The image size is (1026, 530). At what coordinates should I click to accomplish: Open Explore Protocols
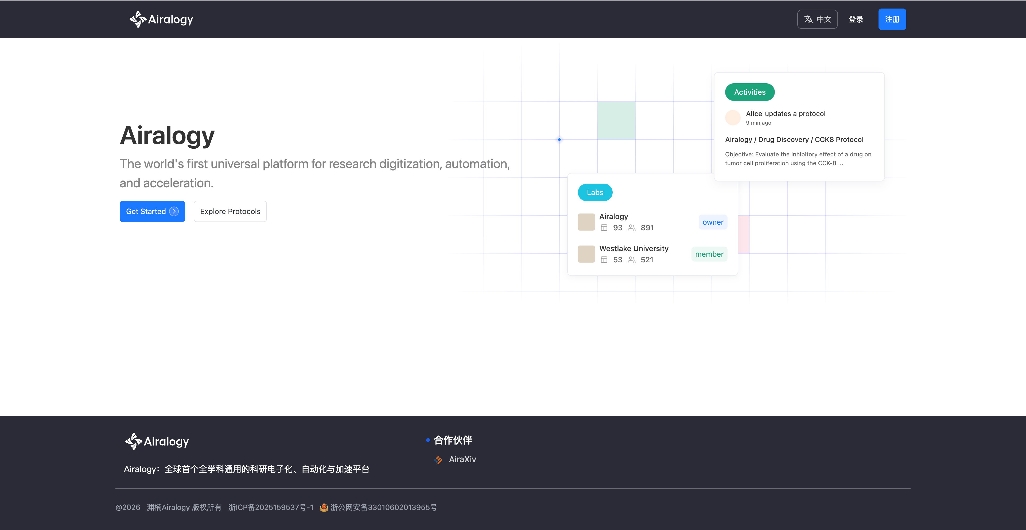(x=230, y=211)
